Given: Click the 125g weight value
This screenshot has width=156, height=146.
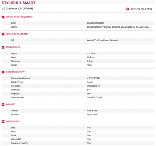Looking at the screenshot, I should [89, 65].
